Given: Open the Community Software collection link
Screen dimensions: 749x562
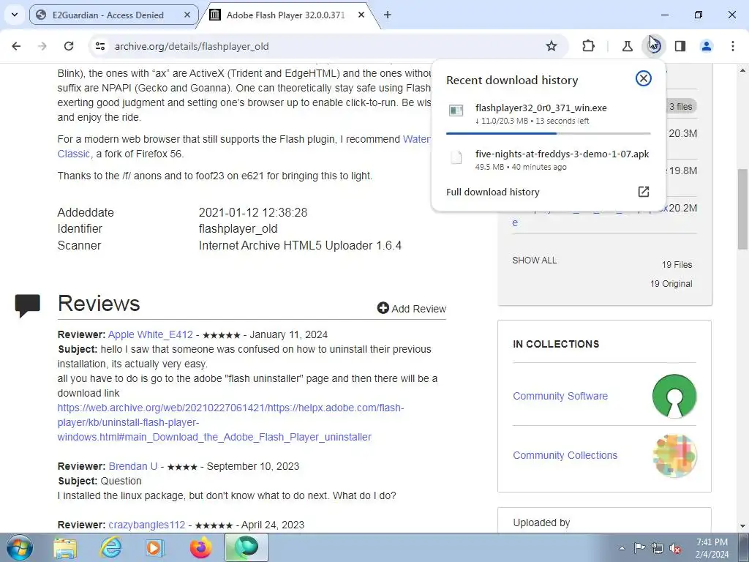Looking at the screenshot, I should 560,396.
